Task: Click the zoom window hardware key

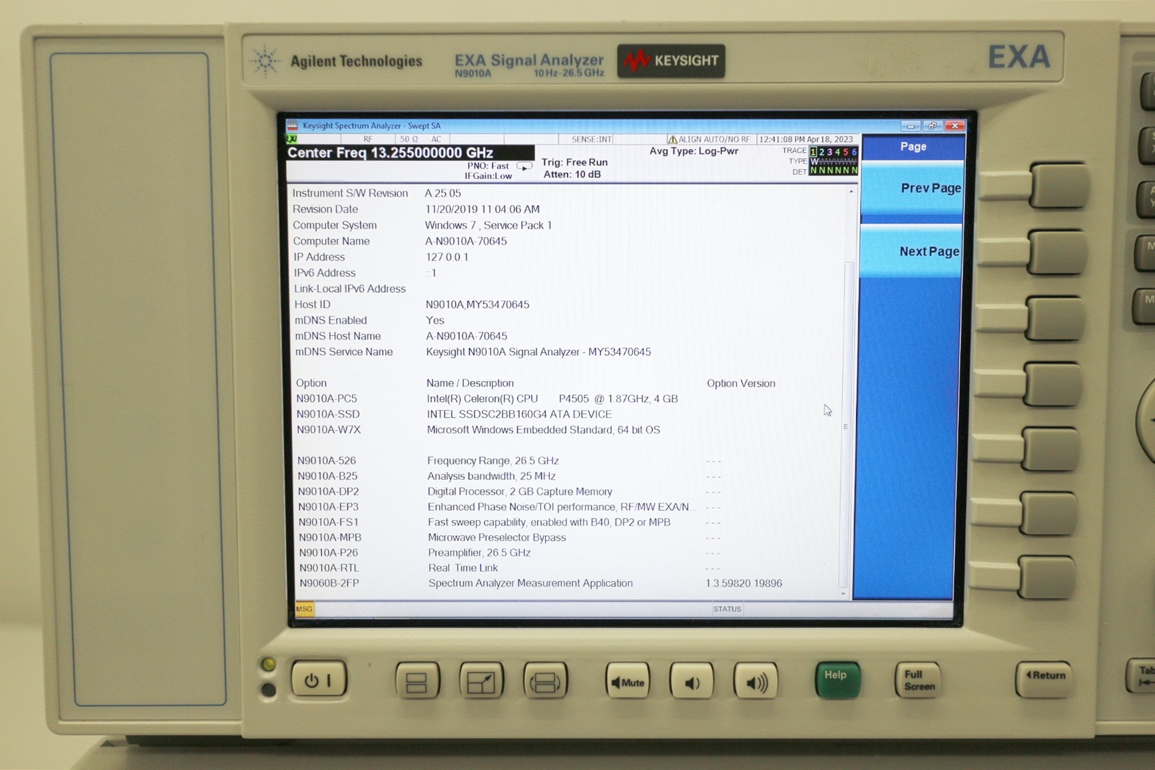Action: coord(481,682)
